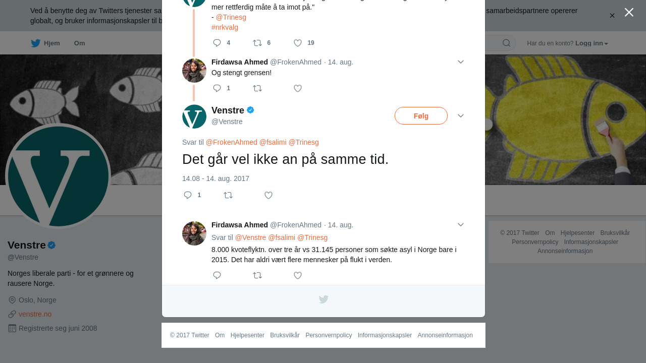The height and width of the screenshot is (363, 646).
Task: Reply to the tweet about 8.000 kvoteflyktn.
Action: point(217,275)
